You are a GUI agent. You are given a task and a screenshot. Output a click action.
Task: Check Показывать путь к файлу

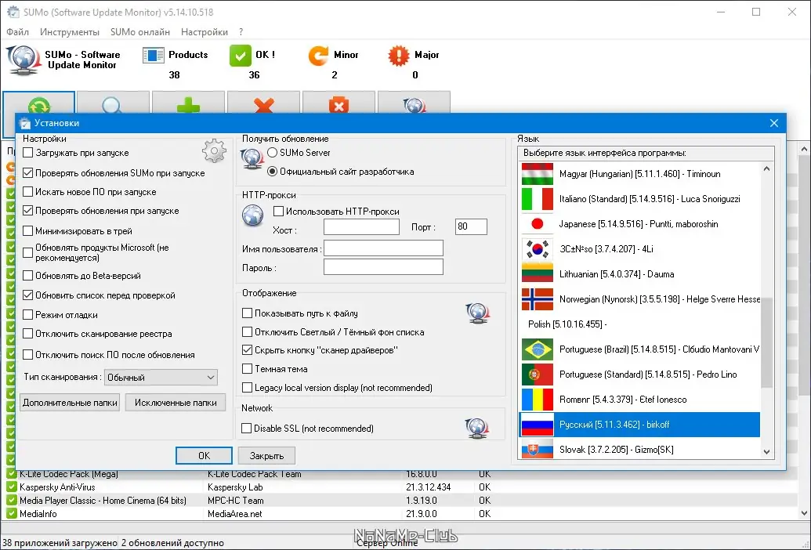[248, 313]
